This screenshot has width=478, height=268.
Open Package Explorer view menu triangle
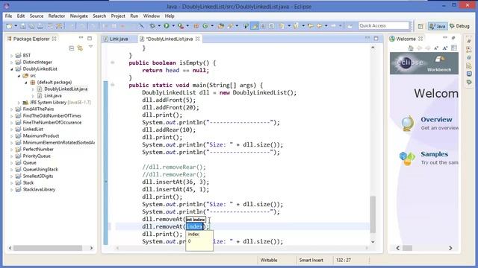coord(90,47)
